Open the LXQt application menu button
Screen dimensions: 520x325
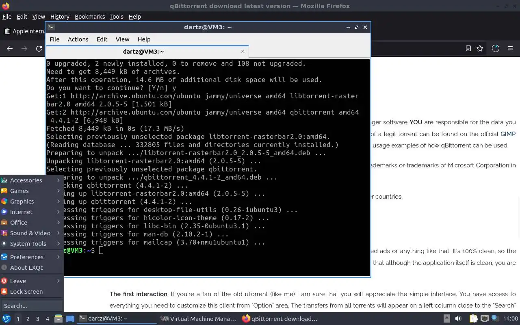[x=6, y=318]
